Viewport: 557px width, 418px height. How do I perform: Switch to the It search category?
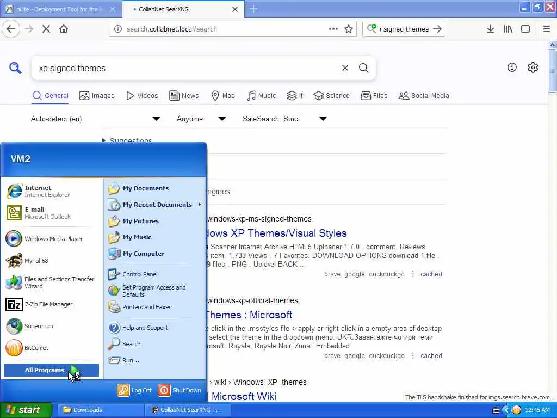(295, 96)
